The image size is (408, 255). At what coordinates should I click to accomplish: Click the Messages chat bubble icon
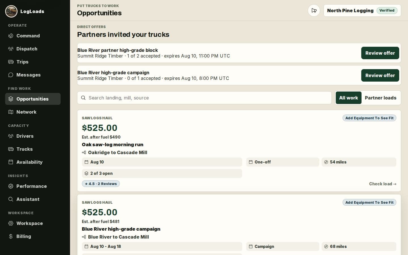[11, 75]
